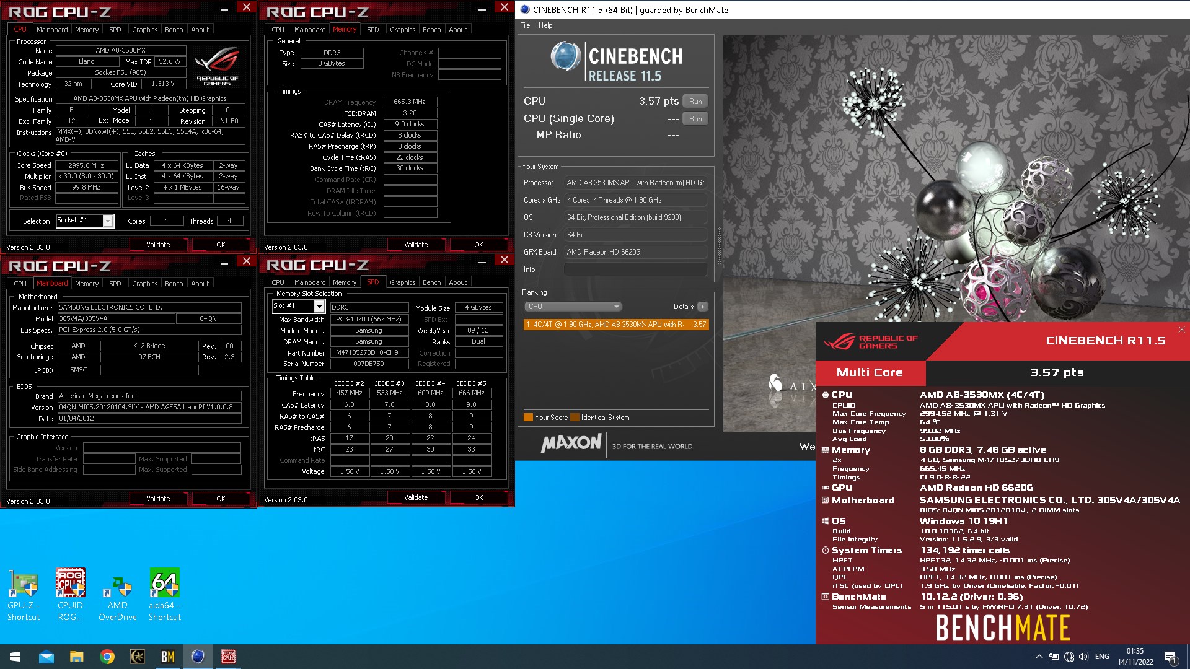Run the CPU (Single Core) test
Screen dimensions: 1190x669
point(695,119)
